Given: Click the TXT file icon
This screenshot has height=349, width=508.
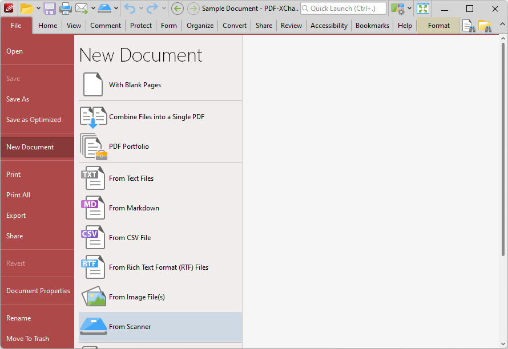Looking at the screenshot, I should [x=93, y=178].
